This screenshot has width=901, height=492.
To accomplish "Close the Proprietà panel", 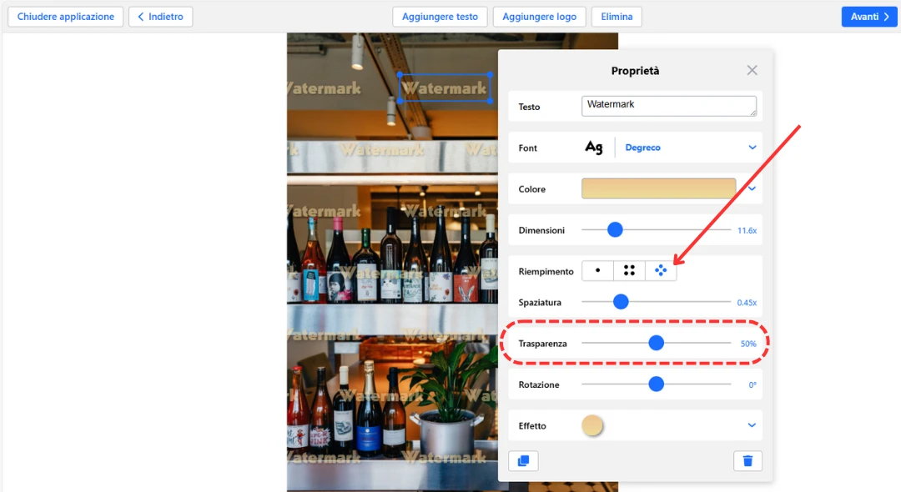I will 752,71.
